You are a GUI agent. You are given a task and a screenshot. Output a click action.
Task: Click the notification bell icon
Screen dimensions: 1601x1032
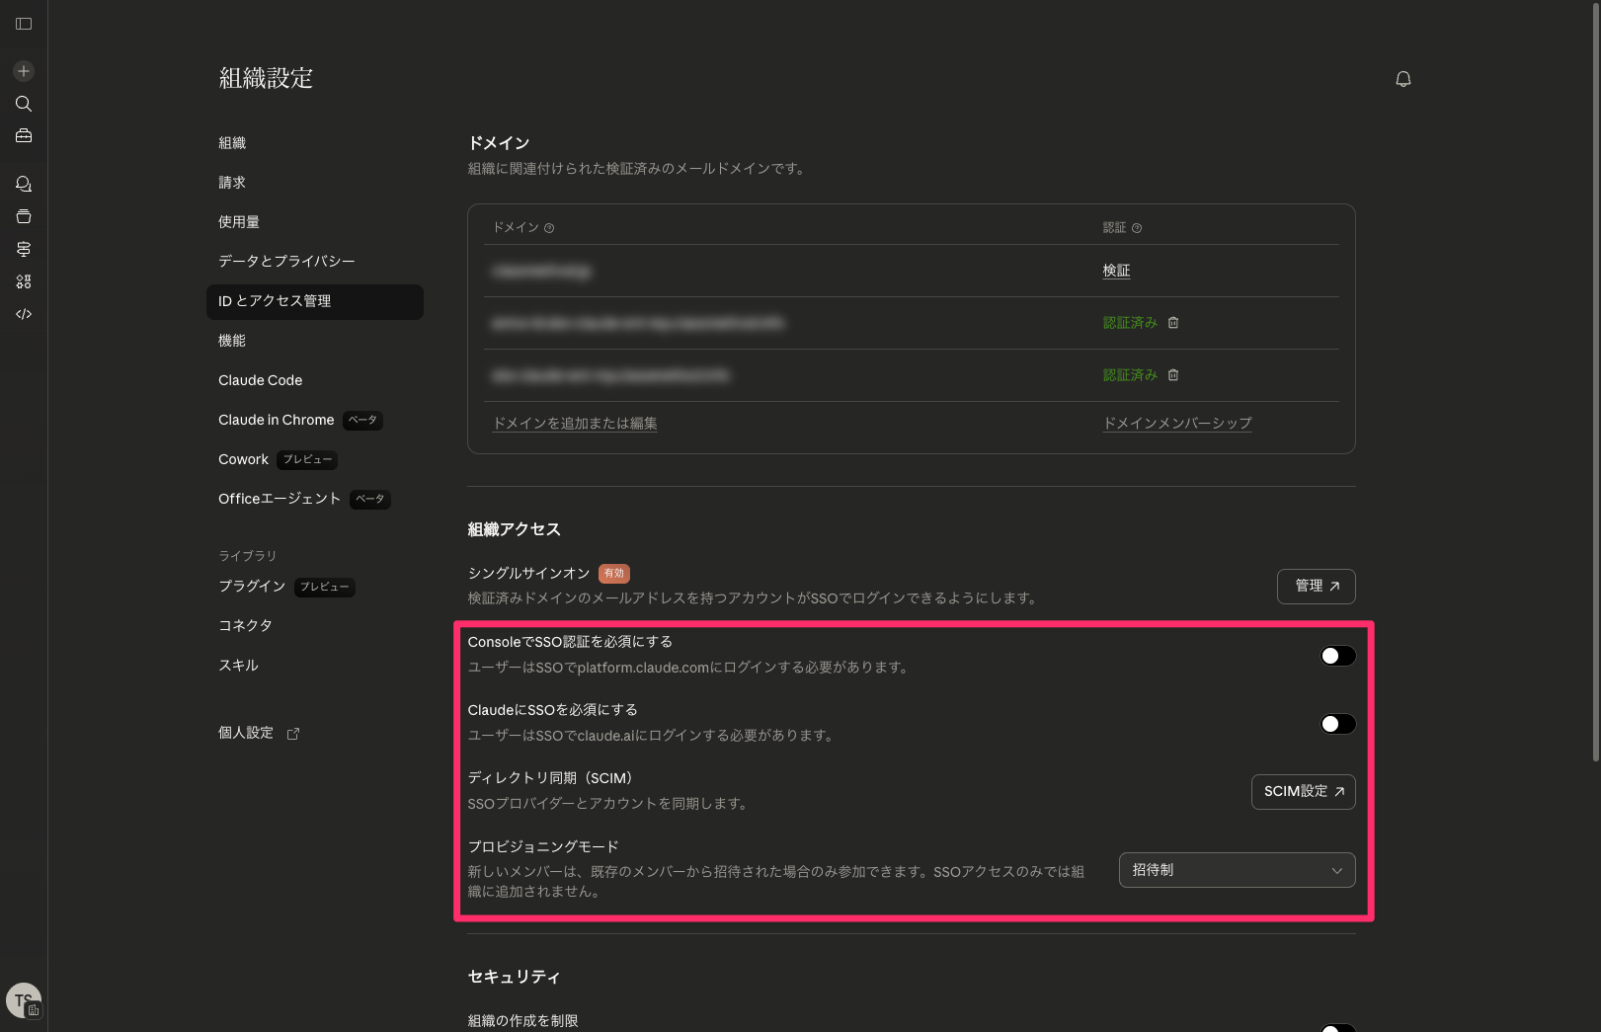click(x=1402, y=79)
